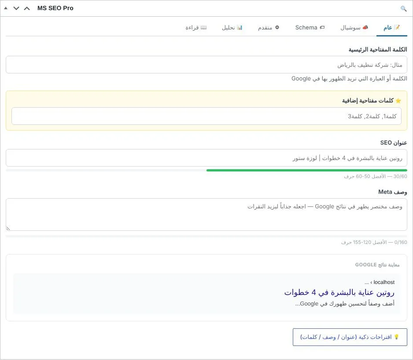413x360 pixels.
Task: Click the green SEO title length bar
Action: pos(307,171)
